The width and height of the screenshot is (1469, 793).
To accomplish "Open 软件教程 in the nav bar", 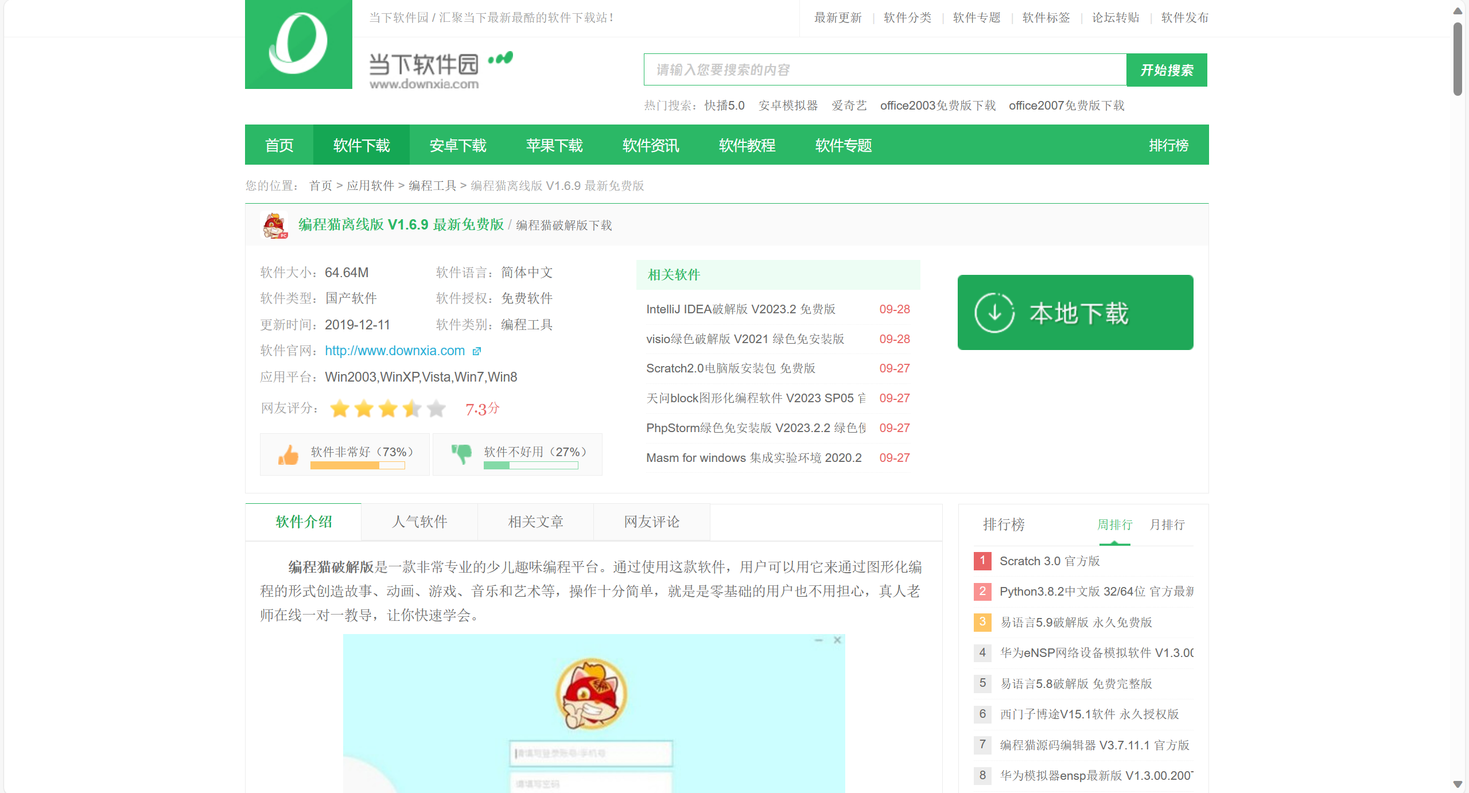I will [x=747, y=145].
